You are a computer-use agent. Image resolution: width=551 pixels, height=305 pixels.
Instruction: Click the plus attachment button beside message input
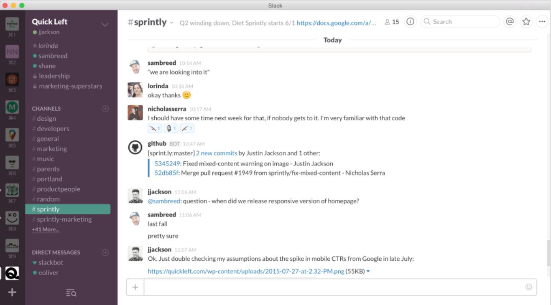[135, 287]
